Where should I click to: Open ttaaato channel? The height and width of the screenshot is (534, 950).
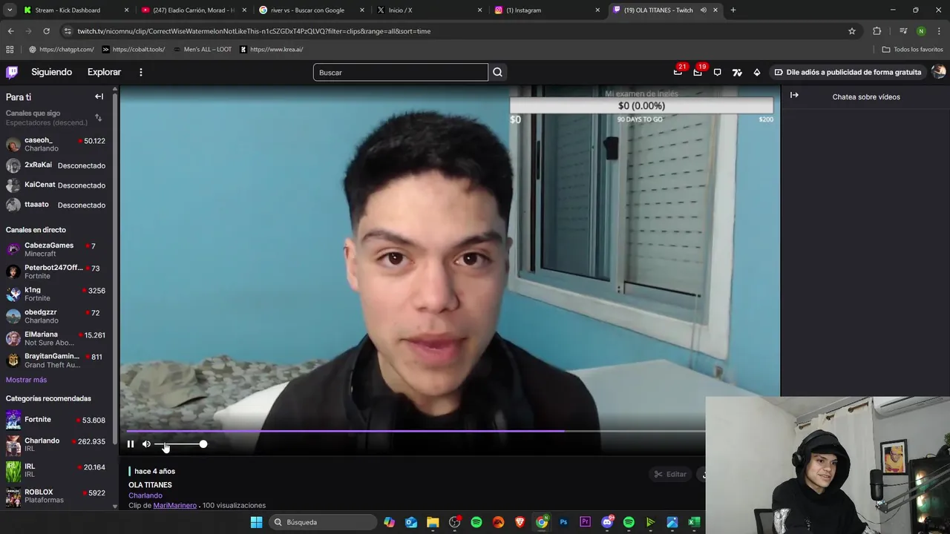[56, 205]
